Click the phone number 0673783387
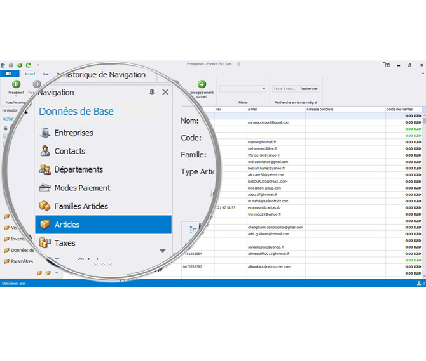 pyautogui.click(x=193, y=267)
